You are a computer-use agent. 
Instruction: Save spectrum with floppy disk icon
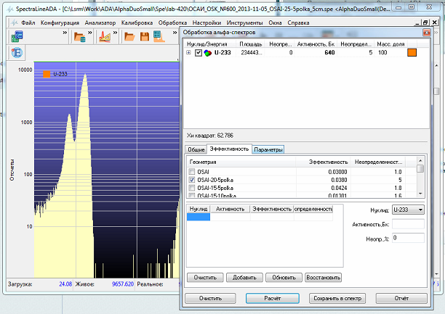(x=145, y=36)
